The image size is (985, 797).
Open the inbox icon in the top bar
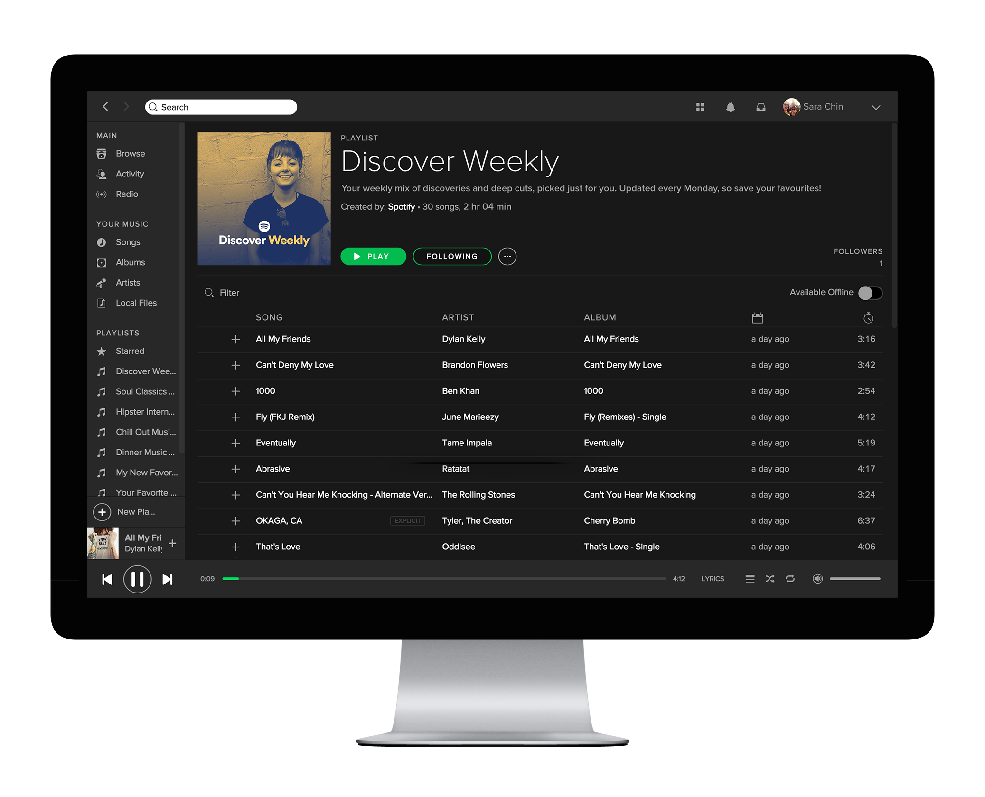click(x=761, y=107)
